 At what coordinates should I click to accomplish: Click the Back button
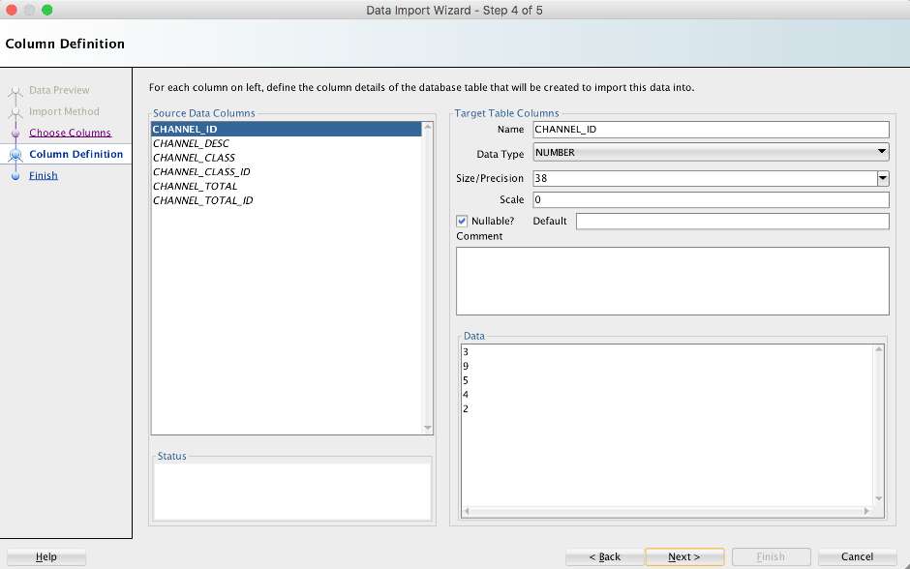pos(605,556)
